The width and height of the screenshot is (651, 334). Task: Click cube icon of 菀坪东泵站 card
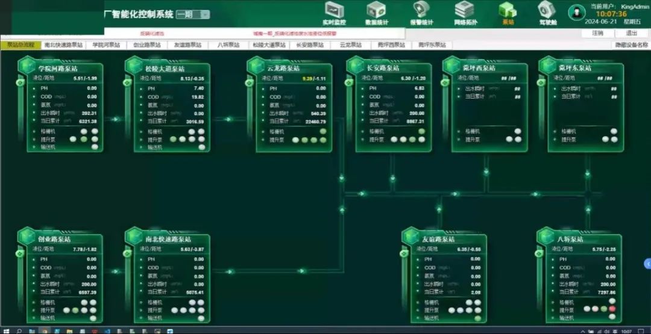click(548, 66)
